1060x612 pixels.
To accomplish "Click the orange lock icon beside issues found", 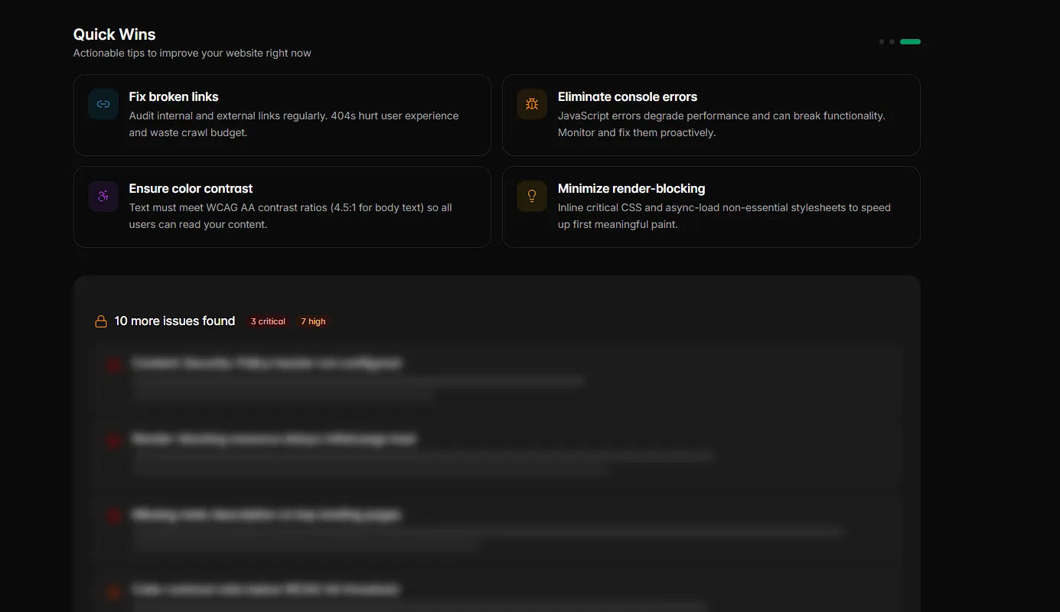I will [x=101, y=321].
